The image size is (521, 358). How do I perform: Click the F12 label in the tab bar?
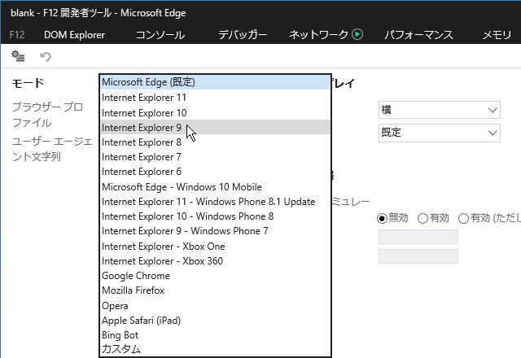[x=17, y=34]
